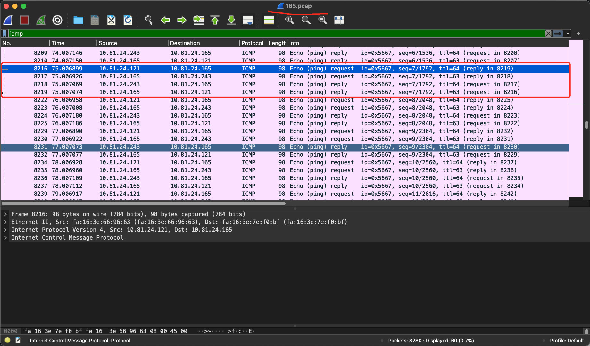590x346 pixels.
Task: Sort packets by the Protocol column
Action: (x=252, y=43)
